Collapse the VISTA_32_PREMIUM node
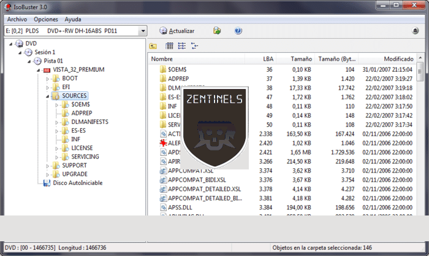The width and height of the screenshot is (429, 256). tap(38, 70)
